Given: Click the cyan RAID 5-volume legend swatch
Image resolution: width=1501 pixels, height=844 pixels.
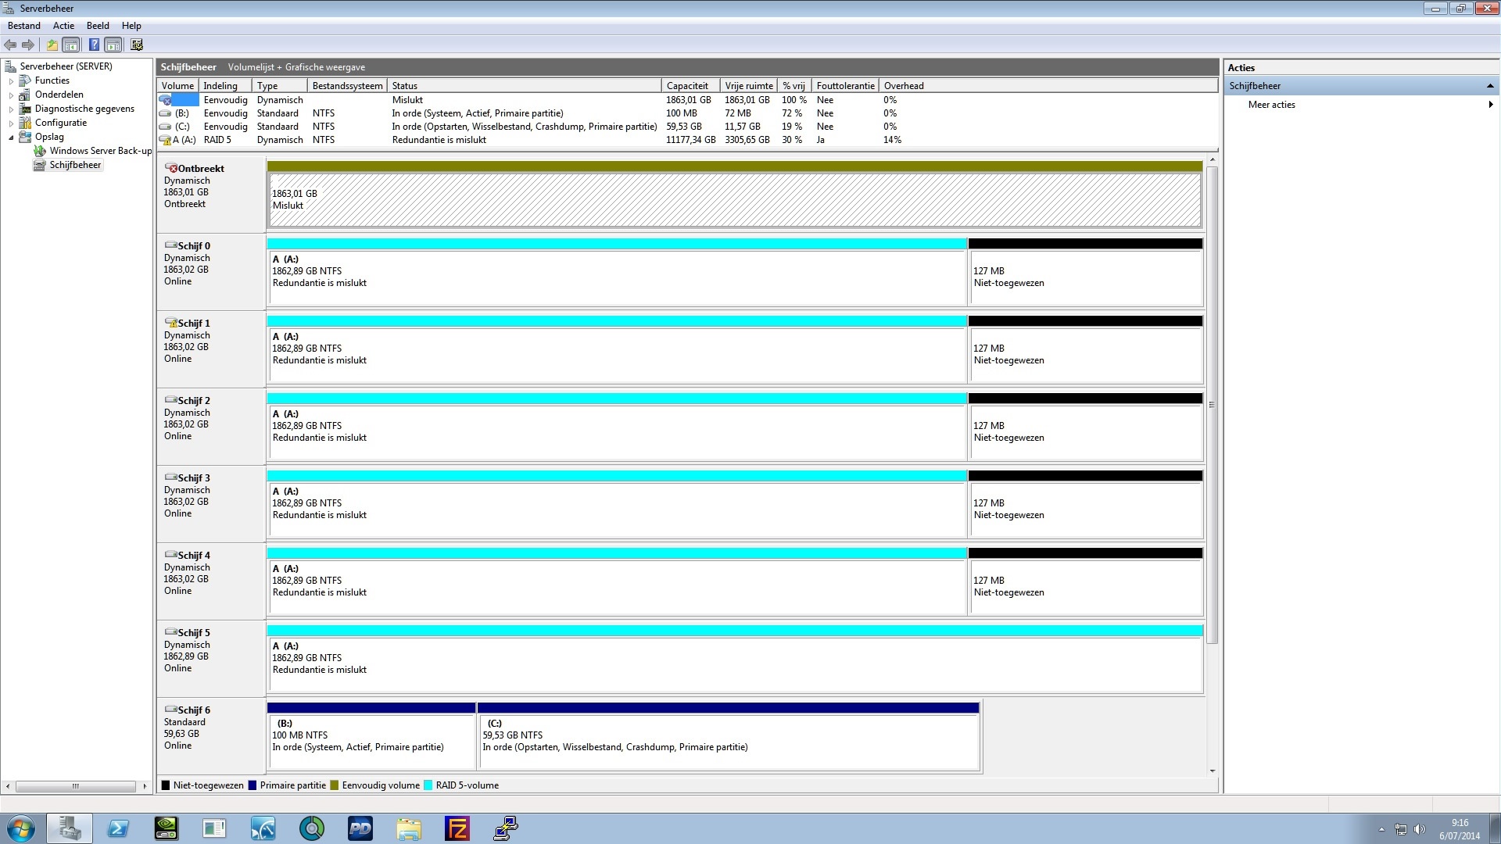Looking at the screenshot, I should (x=428, y=785).
